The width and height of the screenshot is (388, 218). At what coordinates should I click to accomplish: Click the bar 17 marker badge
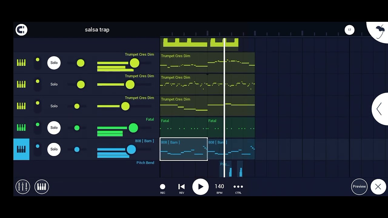pos(350,30)
